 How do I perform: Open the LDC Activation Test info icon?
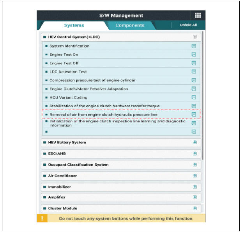click(194, 72)
